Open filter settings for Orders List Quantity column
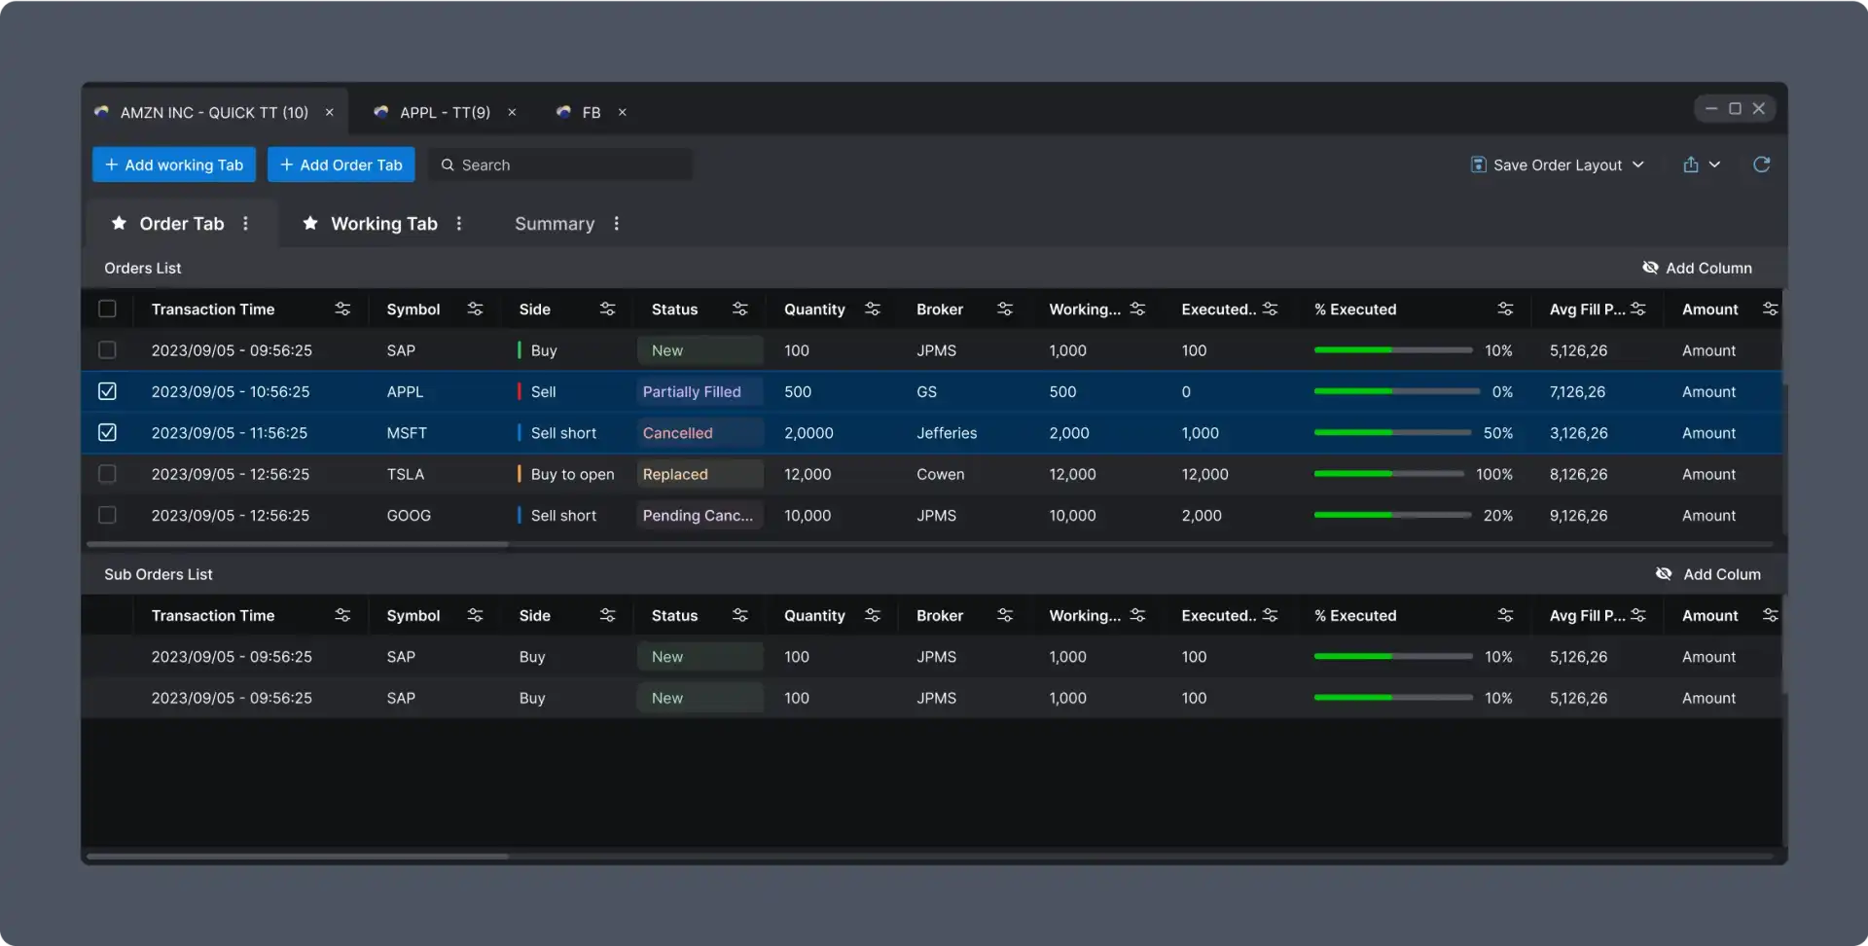This screenshot has width=1868, height=946. (873, 309)
